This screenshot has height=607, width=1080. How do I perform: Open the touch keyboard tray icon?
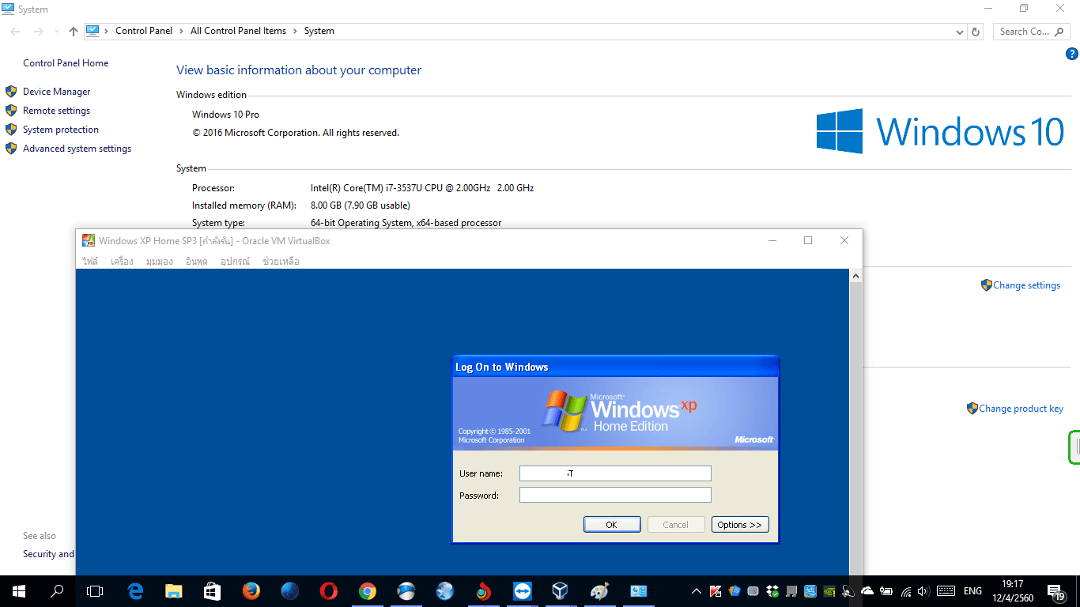pos(945,590)
